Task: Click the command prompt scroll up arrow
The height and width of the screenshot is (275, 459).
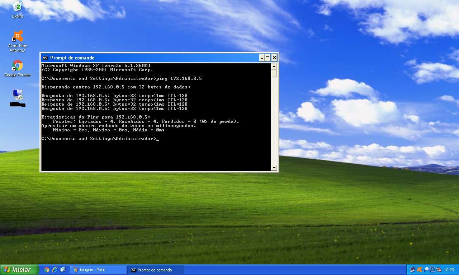Action: click(274, 66)
